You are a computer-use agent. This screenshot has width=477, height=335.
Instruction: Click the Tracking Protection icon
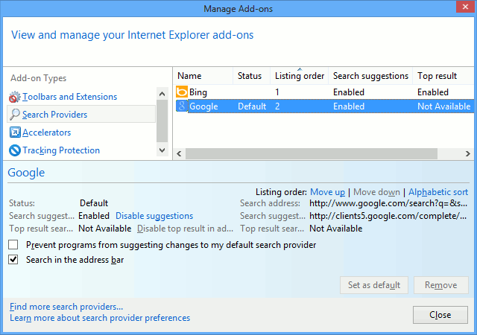tap(14, 150)
